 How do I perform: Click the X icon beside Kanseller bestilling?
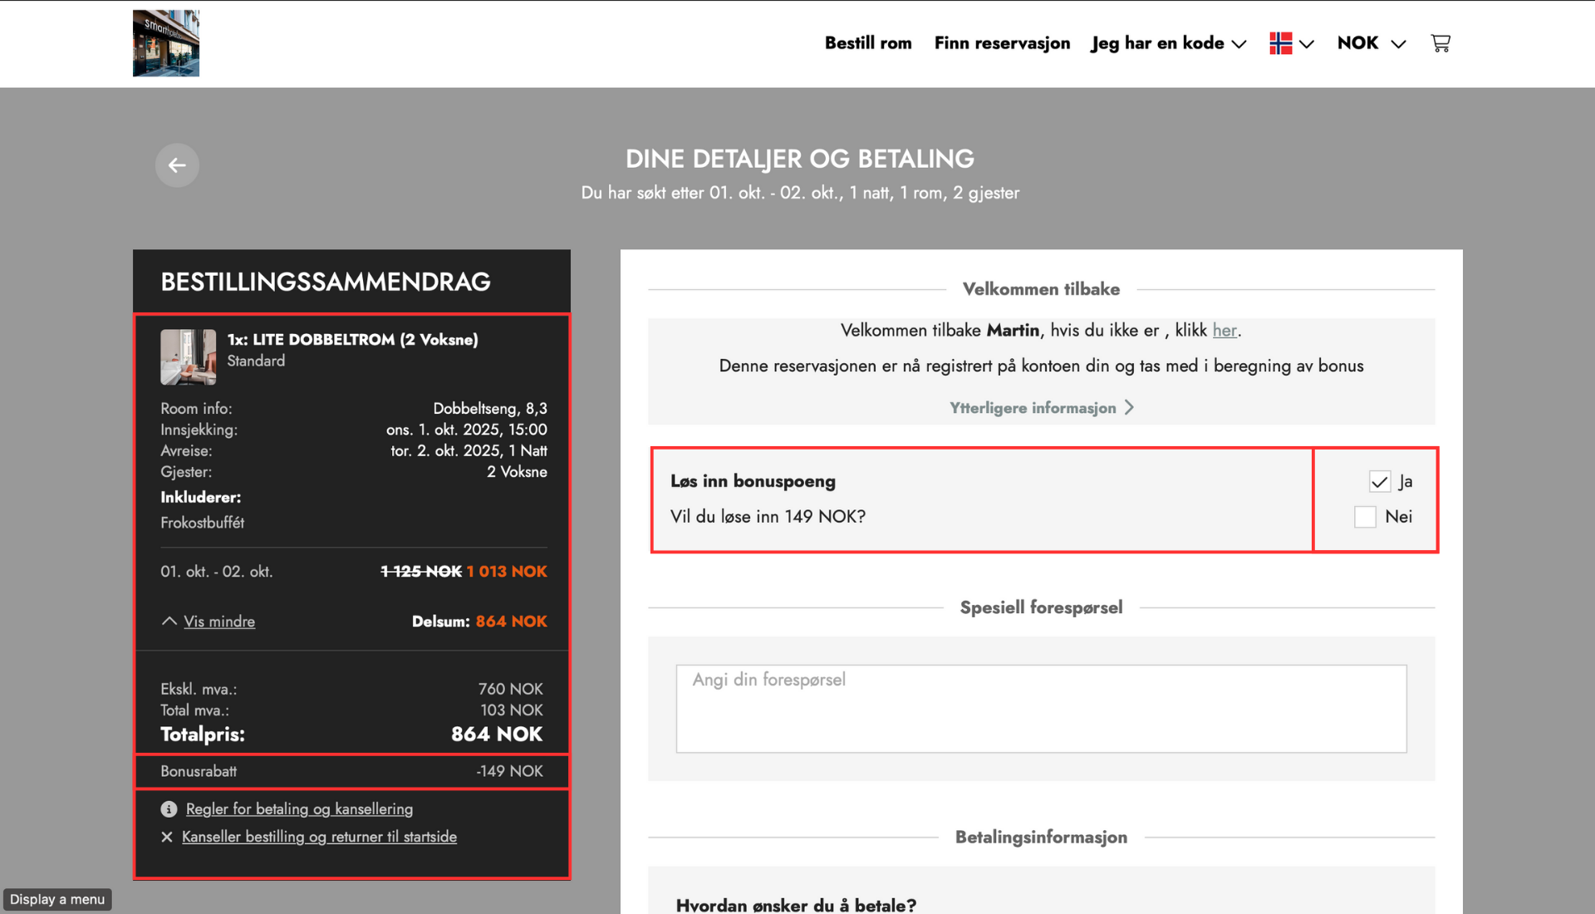click(167, 837)
